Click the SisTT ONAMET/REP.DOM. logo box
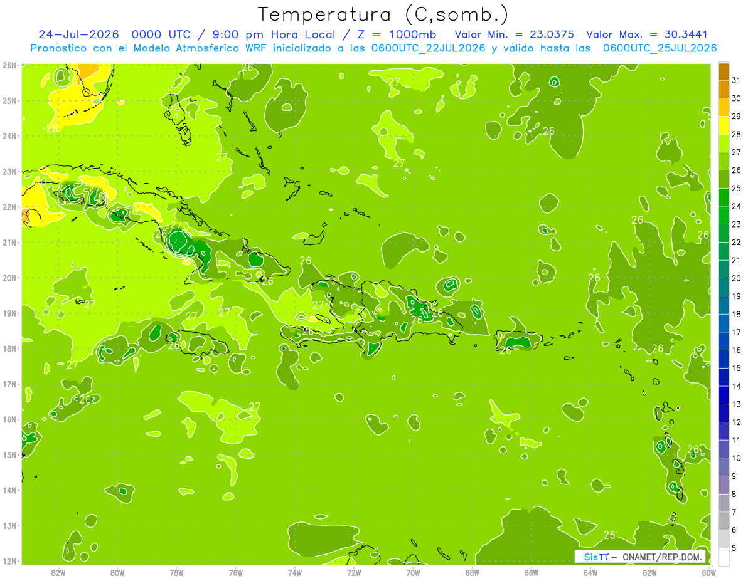The width and height of the screenshot is (753, 581). pos(640,557)
